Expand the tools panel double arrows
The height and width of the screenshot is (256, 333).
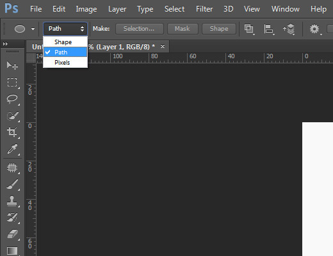5,44
